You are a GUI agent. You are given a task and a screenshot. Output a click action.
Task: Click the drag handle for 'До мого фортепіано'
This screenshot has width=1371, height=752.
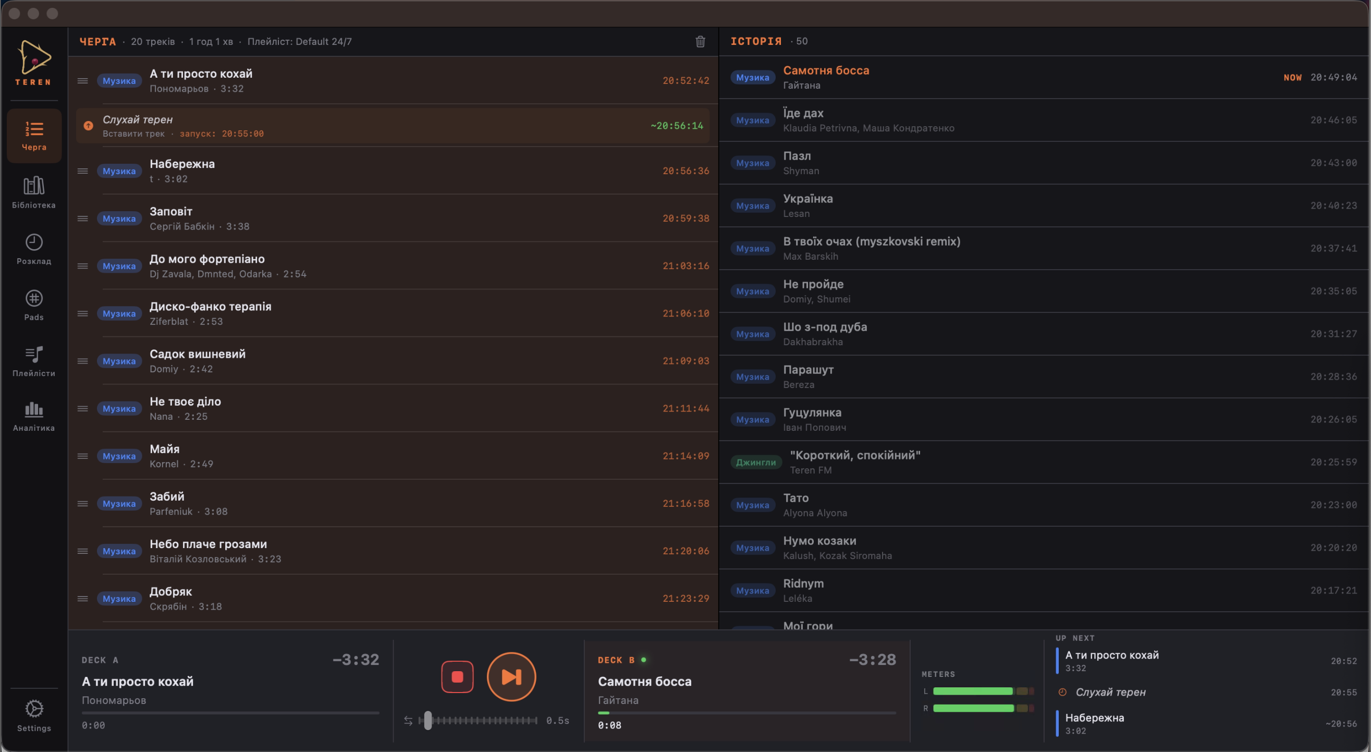click(x=82, y=266)
